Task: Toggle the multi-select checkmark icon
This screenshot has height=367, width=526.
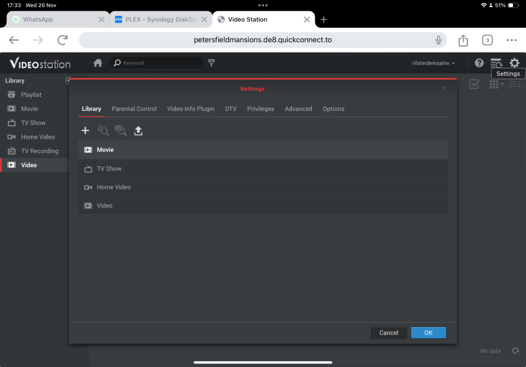Action: click(474, 84)
